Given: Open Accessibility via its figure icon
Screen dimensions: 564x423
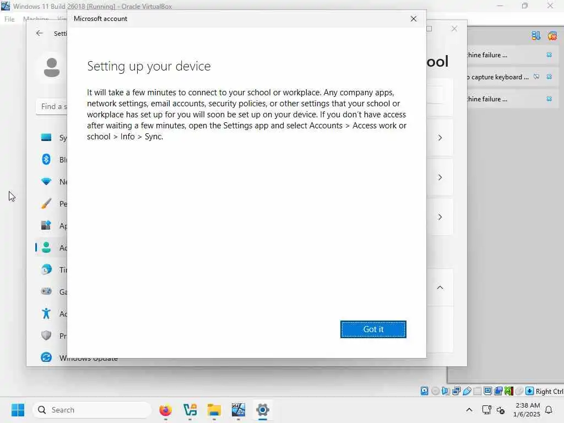Looking at the screenshot, I should 46,313.
